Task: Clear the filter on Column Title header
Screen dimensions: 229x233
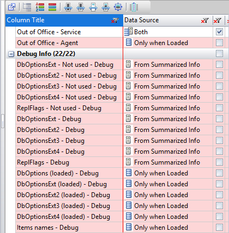Action: coord(115,21)
